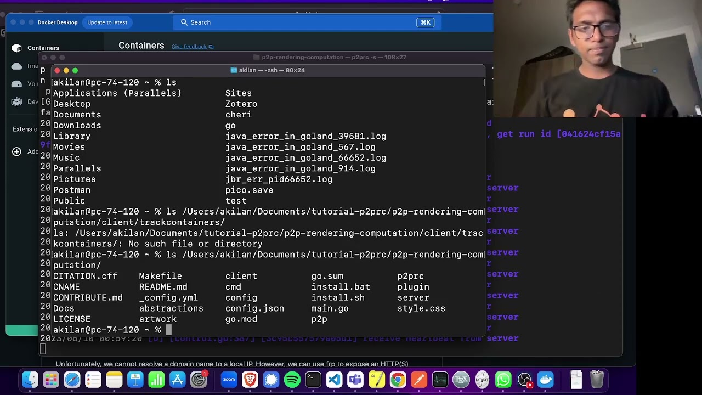
Task: Open Brave browser from the dock
Action: tap(250, 380)
